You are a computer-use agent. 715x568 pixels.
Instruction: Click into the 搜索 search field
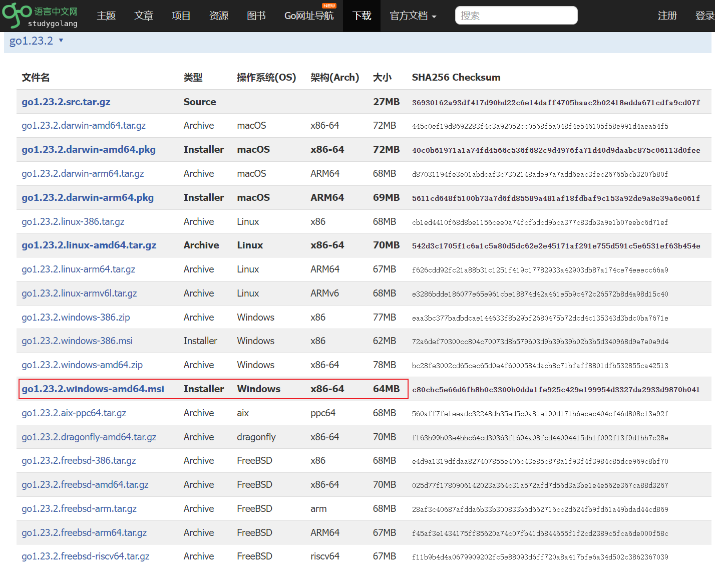(x=516, y=16)
